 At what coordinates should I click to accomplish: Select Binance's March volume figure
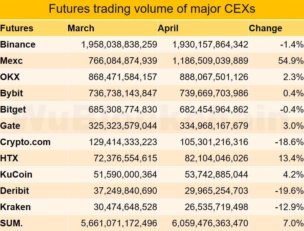(119, 44)
